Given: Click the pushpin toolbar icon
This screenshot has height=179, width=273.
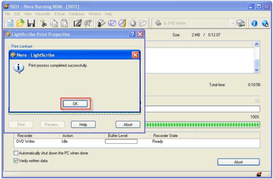Looking at the screenshot, I should (x=88, y=23).
